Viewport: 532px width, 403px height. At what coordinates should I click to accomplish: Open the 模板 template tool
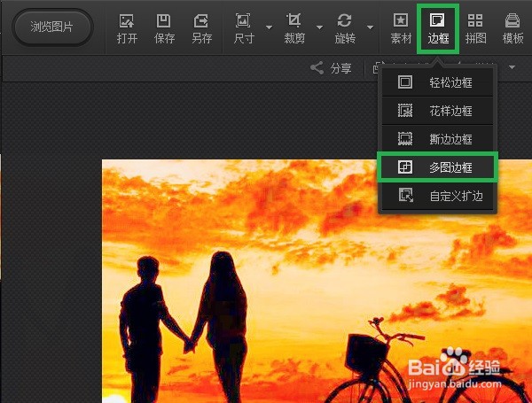point(512,29)
